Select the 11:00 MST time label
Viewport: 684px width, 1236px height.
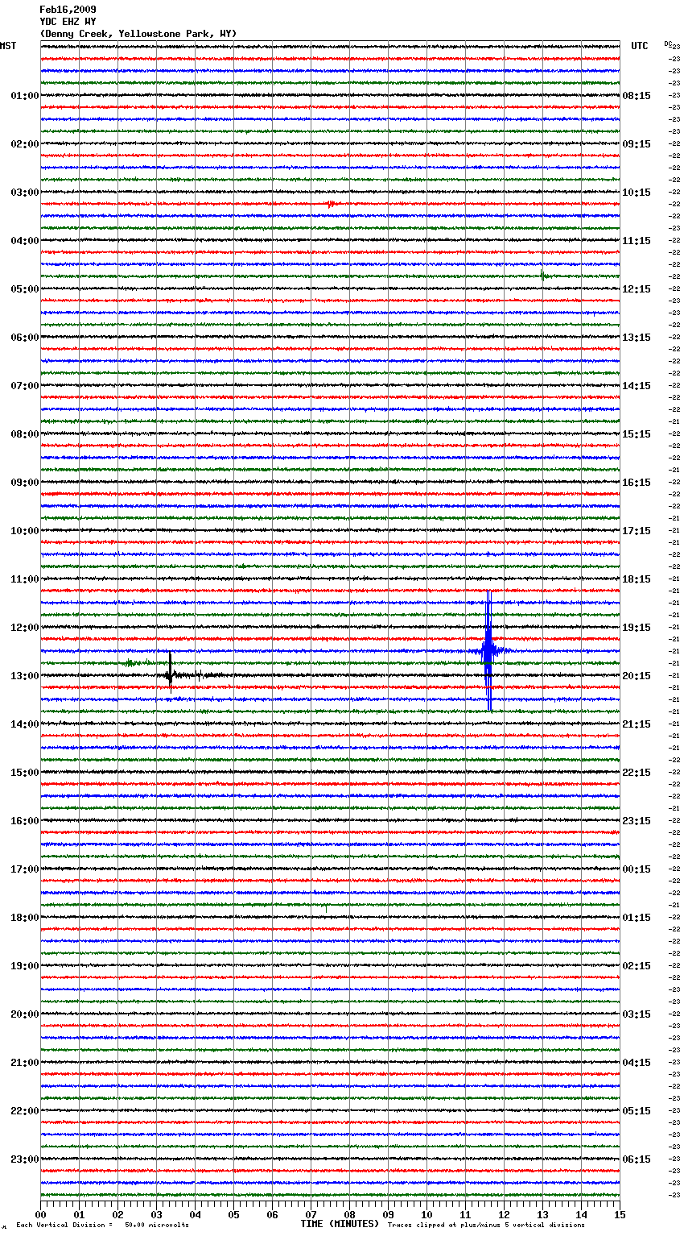[x=25, y=579]
